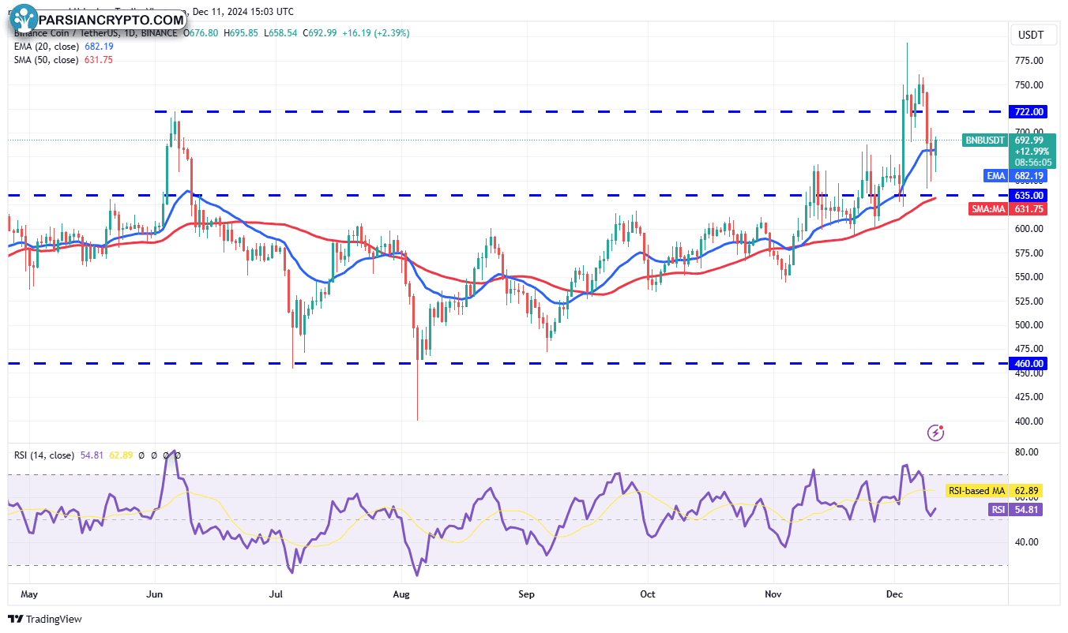Click the EMA (20, close) indicator legend
The height and width of the screenshot is (633, 1068).
(x=46, y=47)
